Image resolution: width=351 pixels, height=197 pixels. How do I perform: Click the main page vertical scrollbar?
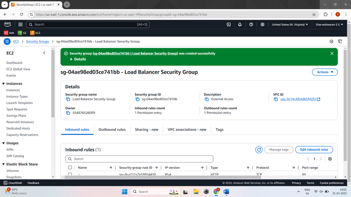pyautogui.click(x=345, y=105)
